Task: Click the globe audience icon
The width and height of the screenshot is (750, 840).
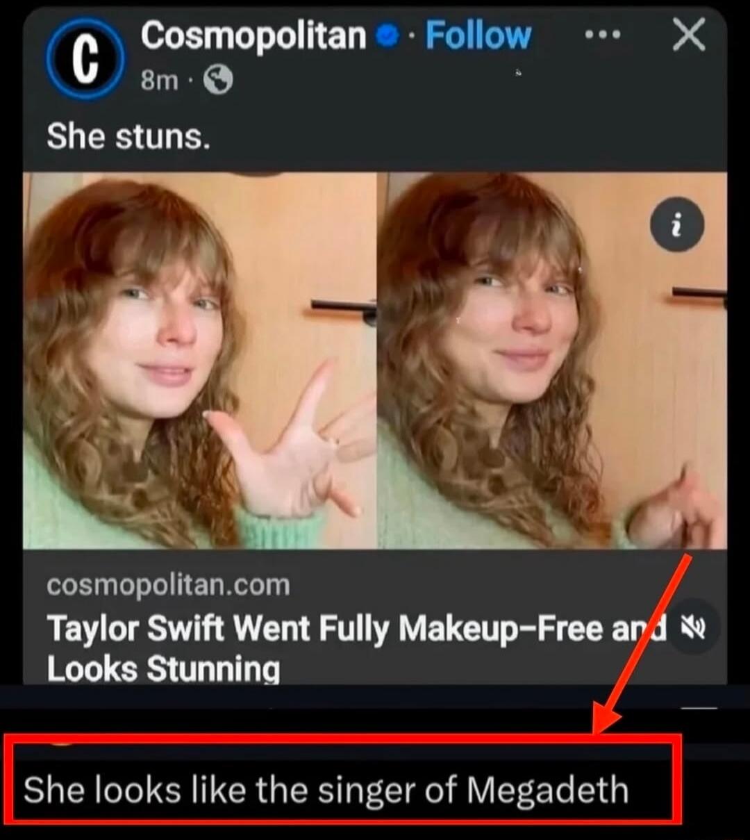Action: (x=217, y=79)
